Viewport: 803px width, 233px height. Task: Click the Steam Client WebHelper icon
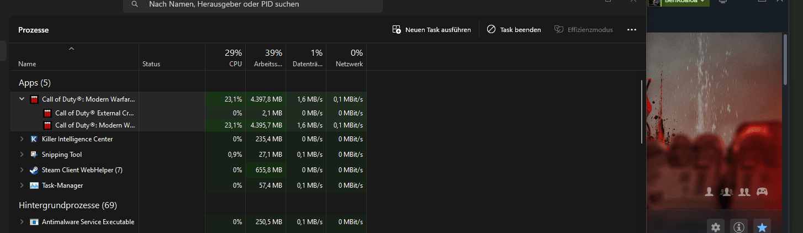point(34,170)
